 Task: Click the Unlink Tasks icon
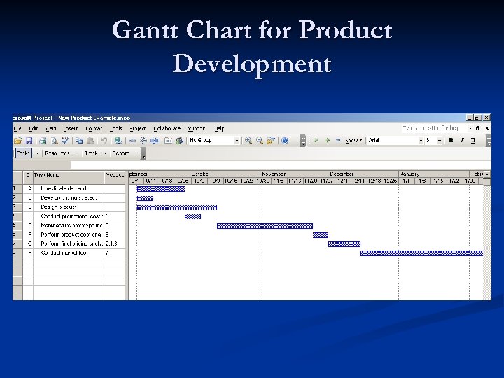[x=143, y=141]
